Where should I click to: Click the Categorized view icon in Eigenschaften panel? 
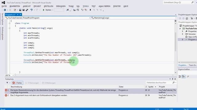(180, 76)
